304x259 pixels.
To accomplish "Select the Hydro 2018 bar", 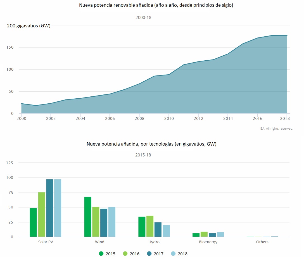I will (x=166, y=231).
